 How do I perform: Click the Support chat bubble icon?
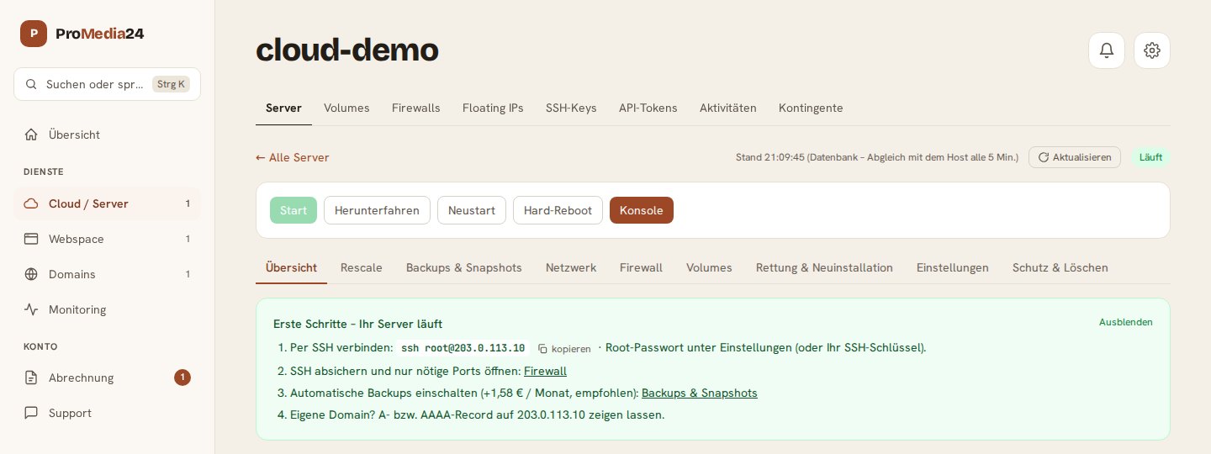point(31,413)
